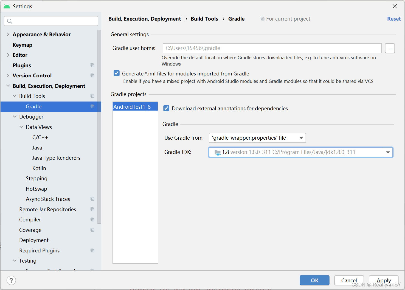
Task: Open Coverage settings
Action: (30, 230)
